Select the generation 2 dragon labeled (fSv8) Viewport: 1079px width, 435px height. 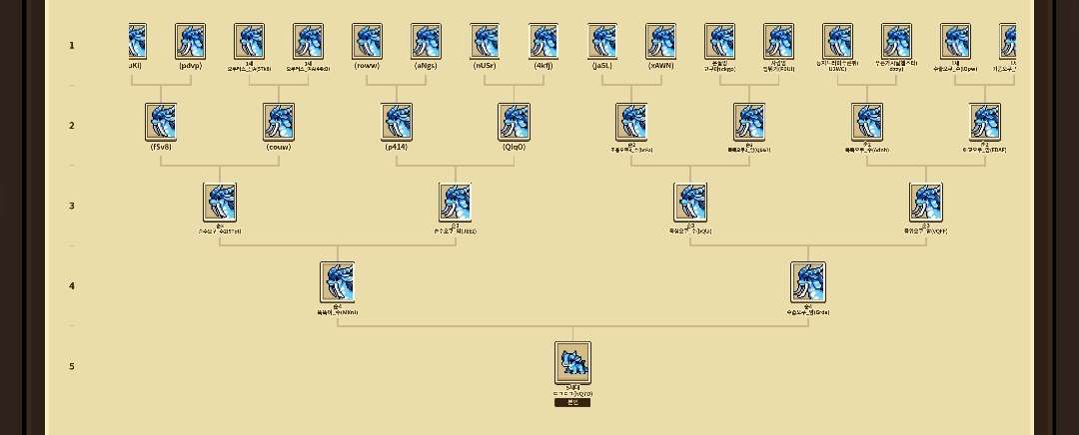tap(161, 122)
